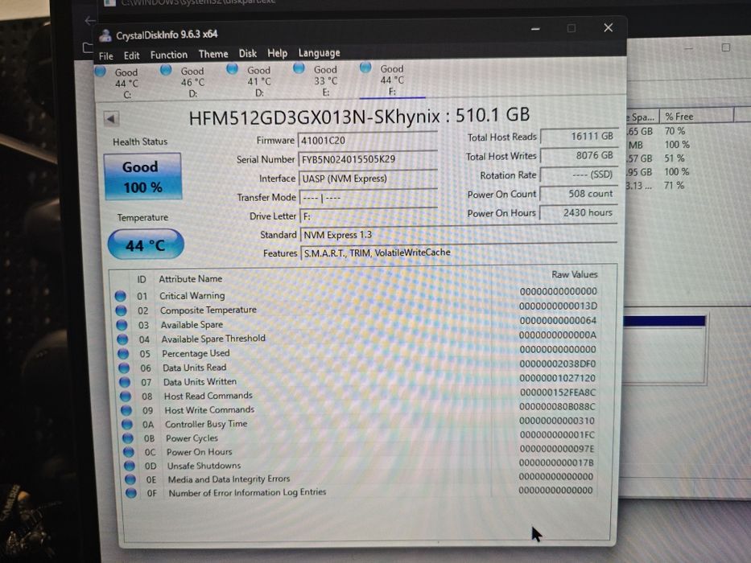This screenshot has height=563, width=751.
Task: Click raw value 0000002038DF0
Action: click(558, 364)
